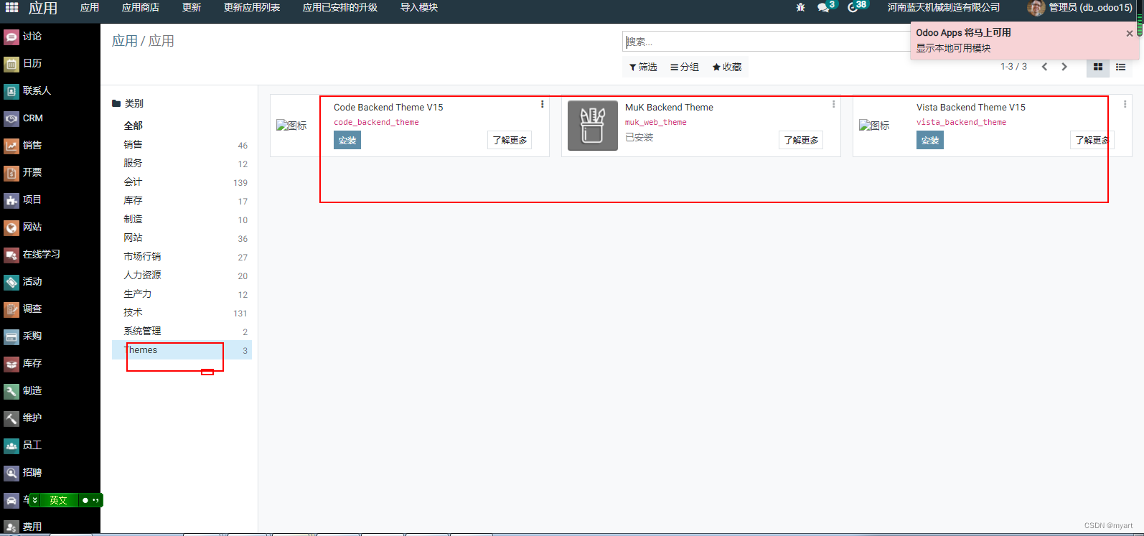Screen dimensions: 1144x536
Task: Open the 导入模块 menu item
Action: point(419,7)
